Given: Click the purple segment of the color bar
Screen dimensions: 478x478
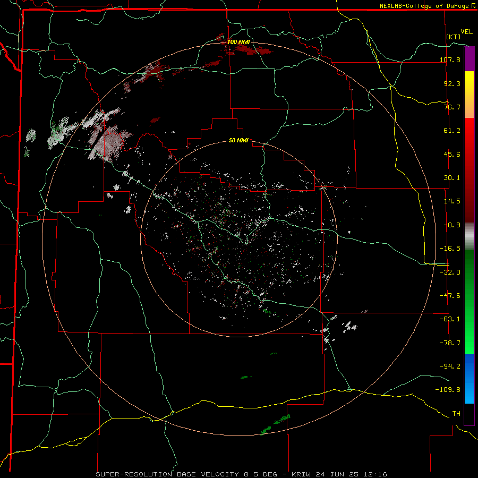Looking at the screenshot, I should click(x=469, y=59).
